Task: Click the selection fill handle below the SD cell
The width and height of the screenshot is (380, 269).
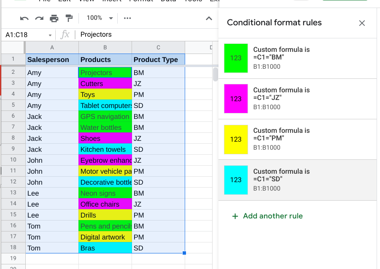Action: 184,253
